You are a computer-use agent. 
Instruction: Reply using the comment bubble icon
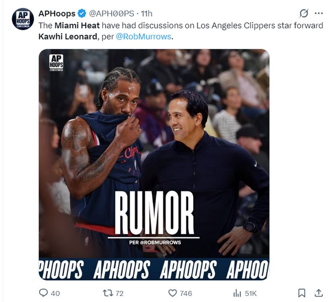43,293
